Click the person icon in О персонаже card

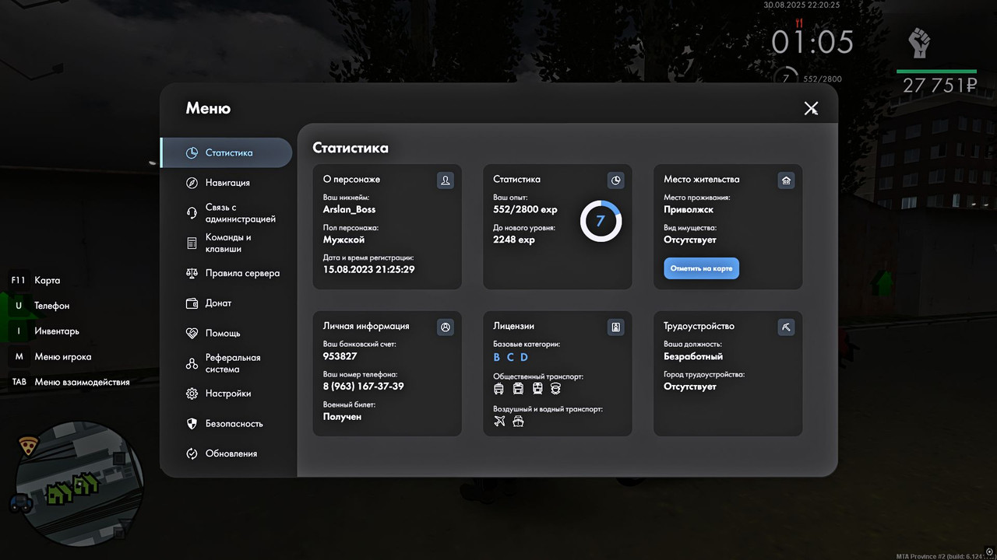(446, 180)
